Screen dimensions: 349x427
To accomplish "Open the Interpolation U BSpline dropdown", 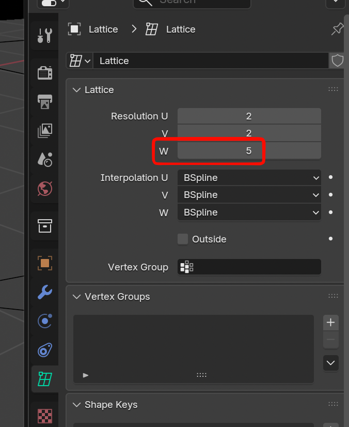I will tap(249, 178).
